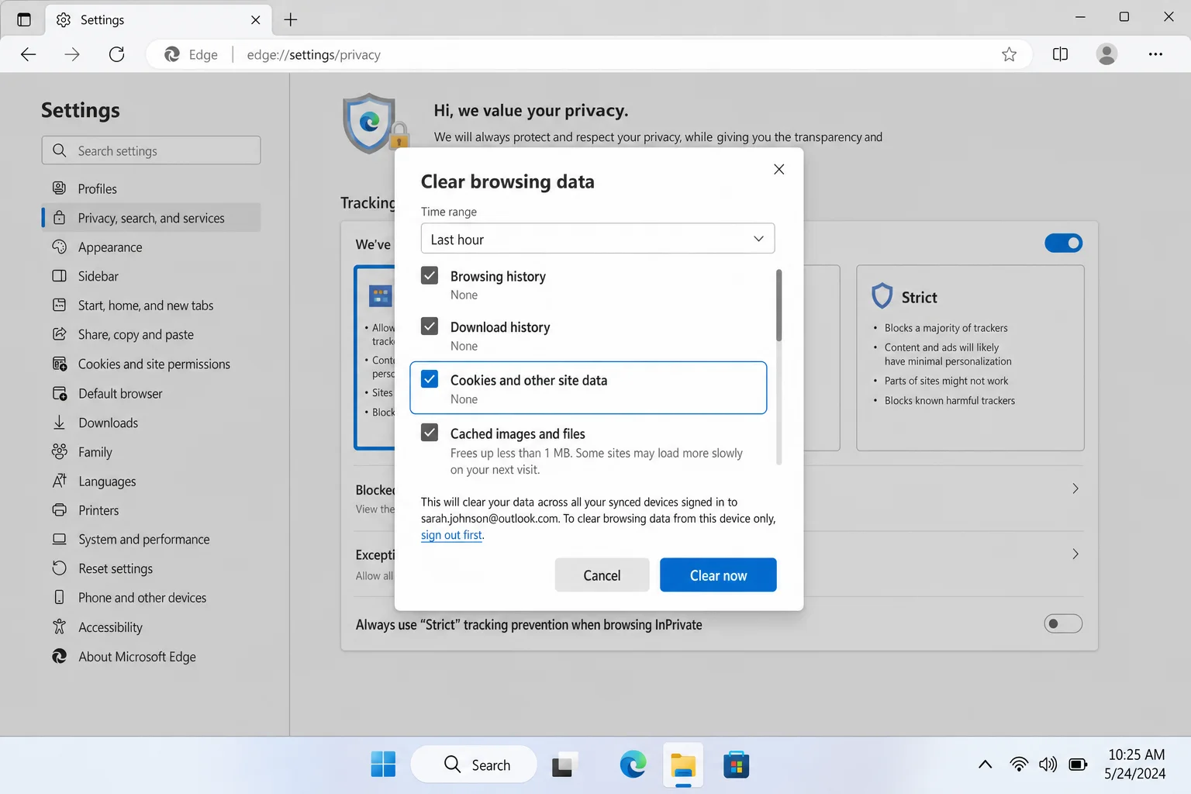Viewport: 1191px width, 794px height.
Task: Open tab actions menu icon
Action: tap(24, 19)
